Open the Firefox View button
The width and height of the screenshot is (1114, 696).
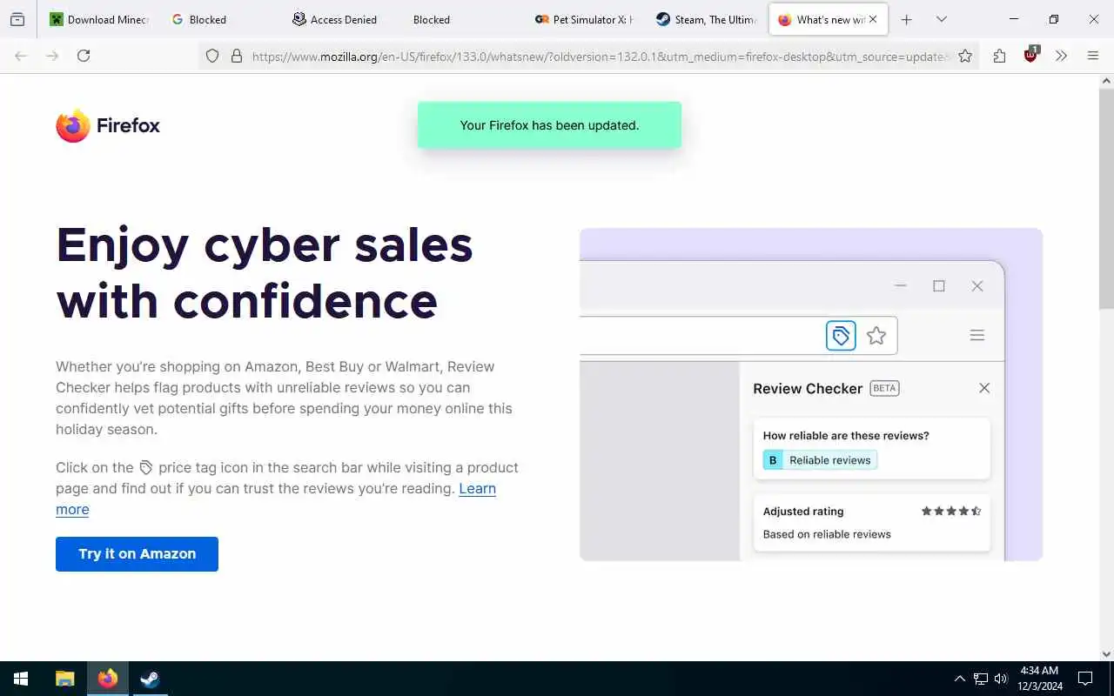tap(17, 19)
